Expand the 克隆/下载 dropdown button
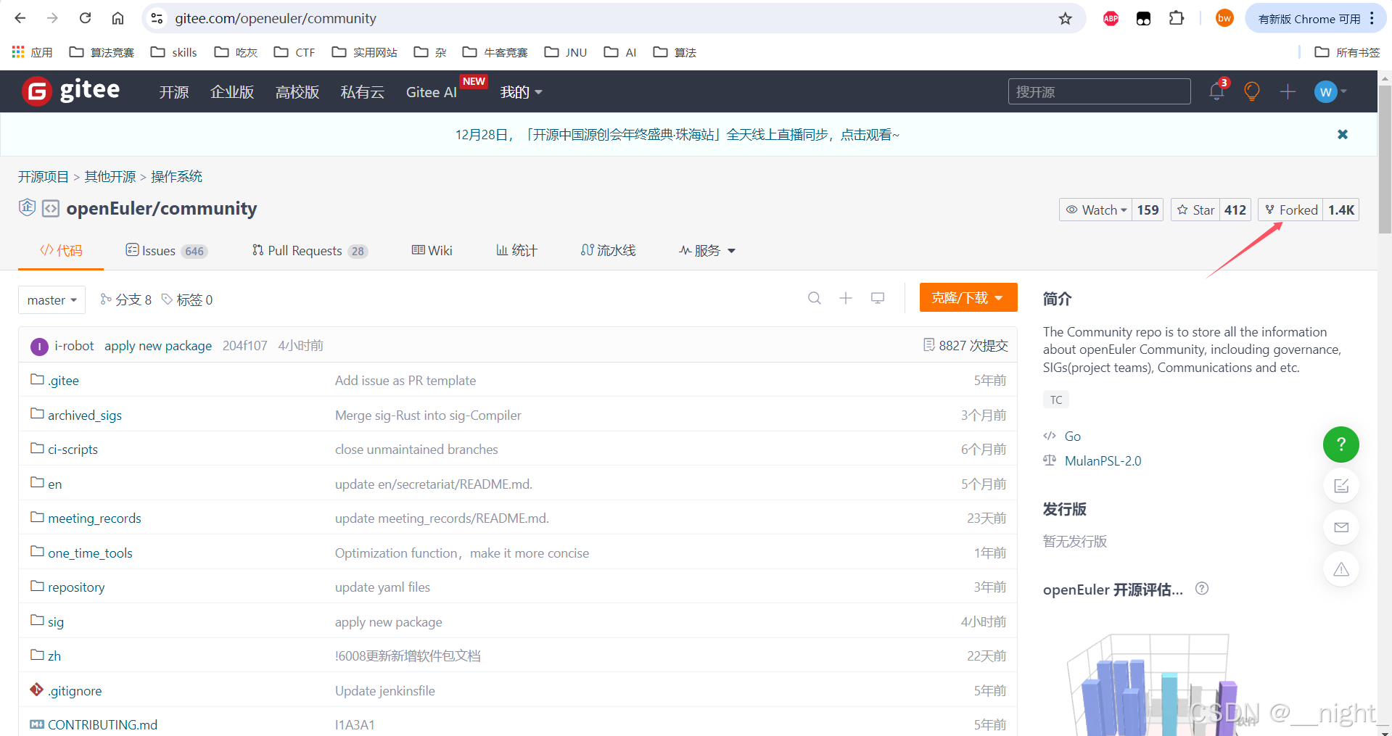This screenshot has width=1392, height=736. [968, 297]
